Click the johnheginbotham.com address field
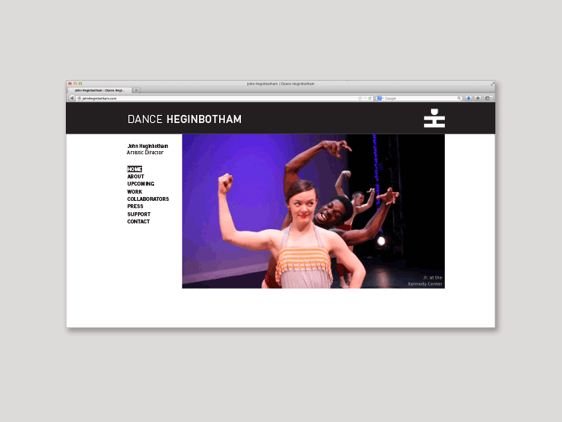Viewport: 562px width, 422px height. click(x=225, y=98)
